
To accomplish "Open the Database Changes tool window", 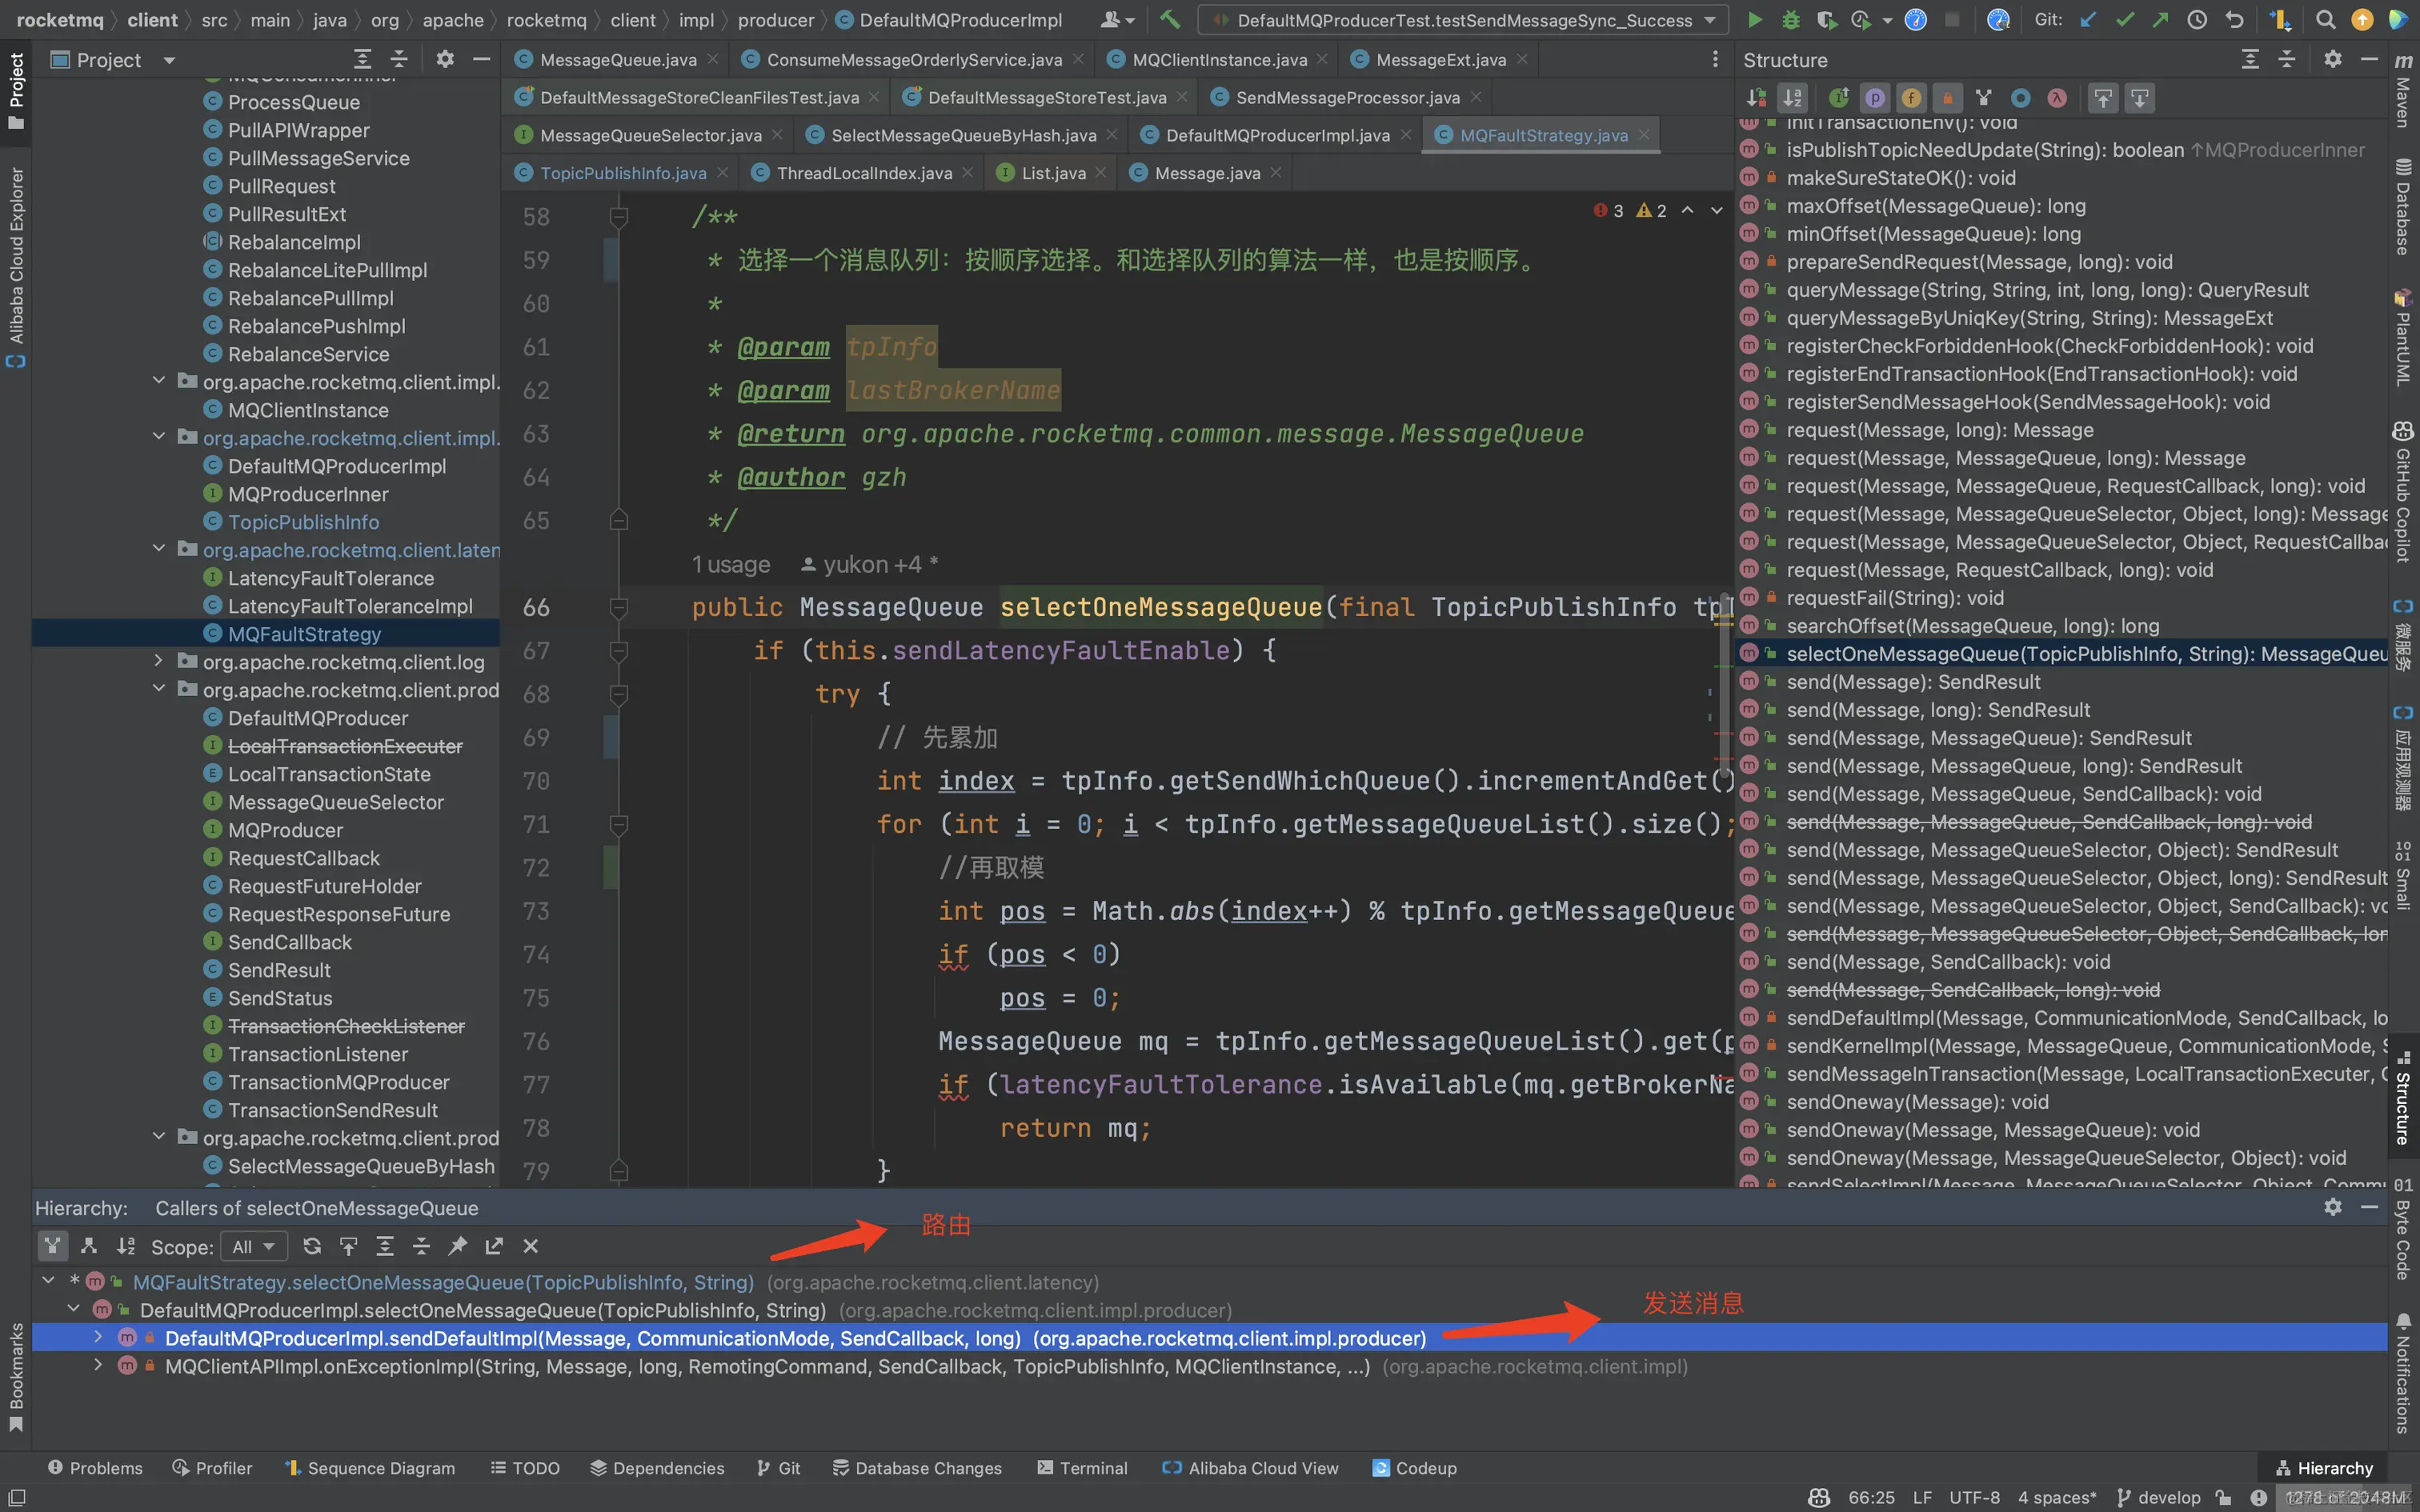I will pyautogui.click(x=916, y=1468).
